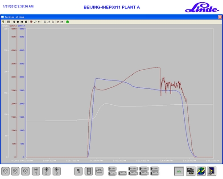Open turbine screen button 1

point(36,171)
